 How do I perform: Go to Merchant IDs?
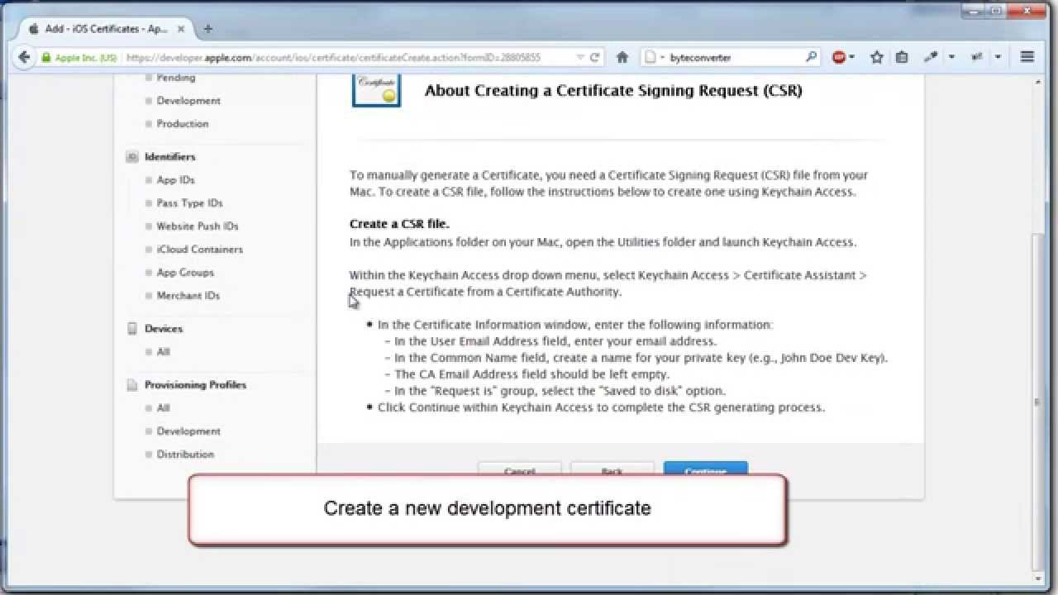188,296
